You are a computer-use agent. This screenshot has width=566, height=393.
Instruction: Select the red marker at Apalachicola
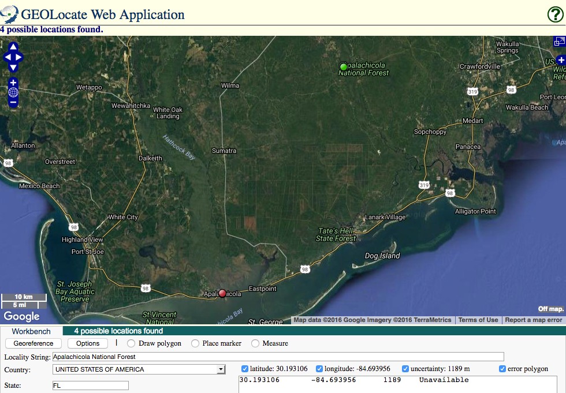point(222,293)
